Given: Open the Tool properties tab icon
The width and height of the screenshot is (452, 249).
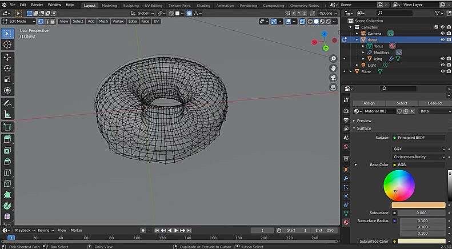Looking at the screenshot, I should tap(346, 100).
